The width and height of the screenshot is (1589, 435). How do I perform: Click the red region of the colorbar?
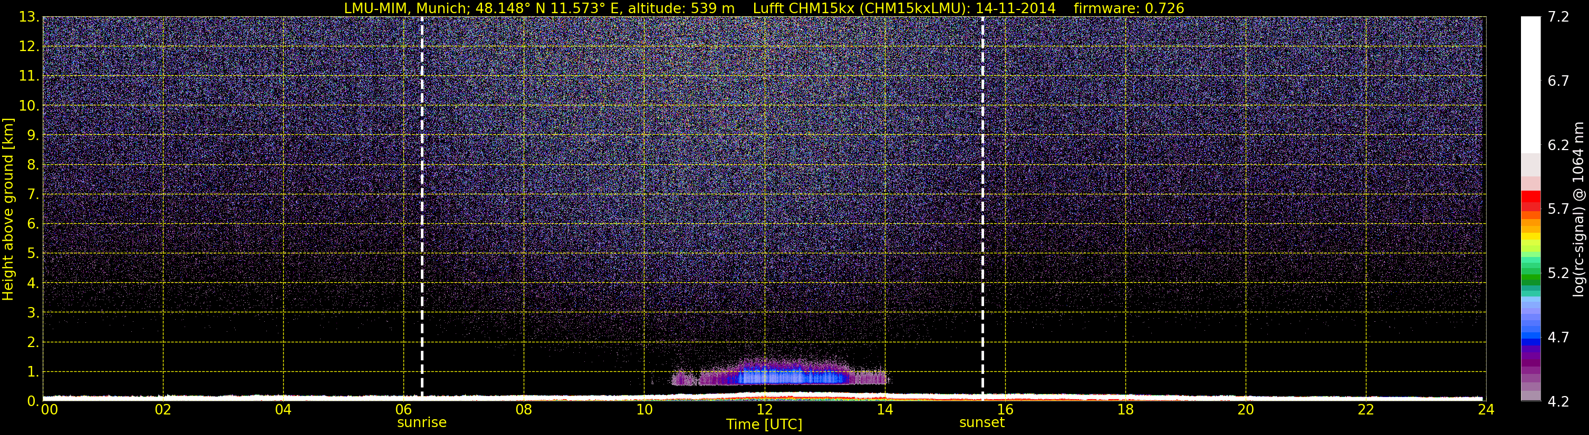coord(1530,201)
